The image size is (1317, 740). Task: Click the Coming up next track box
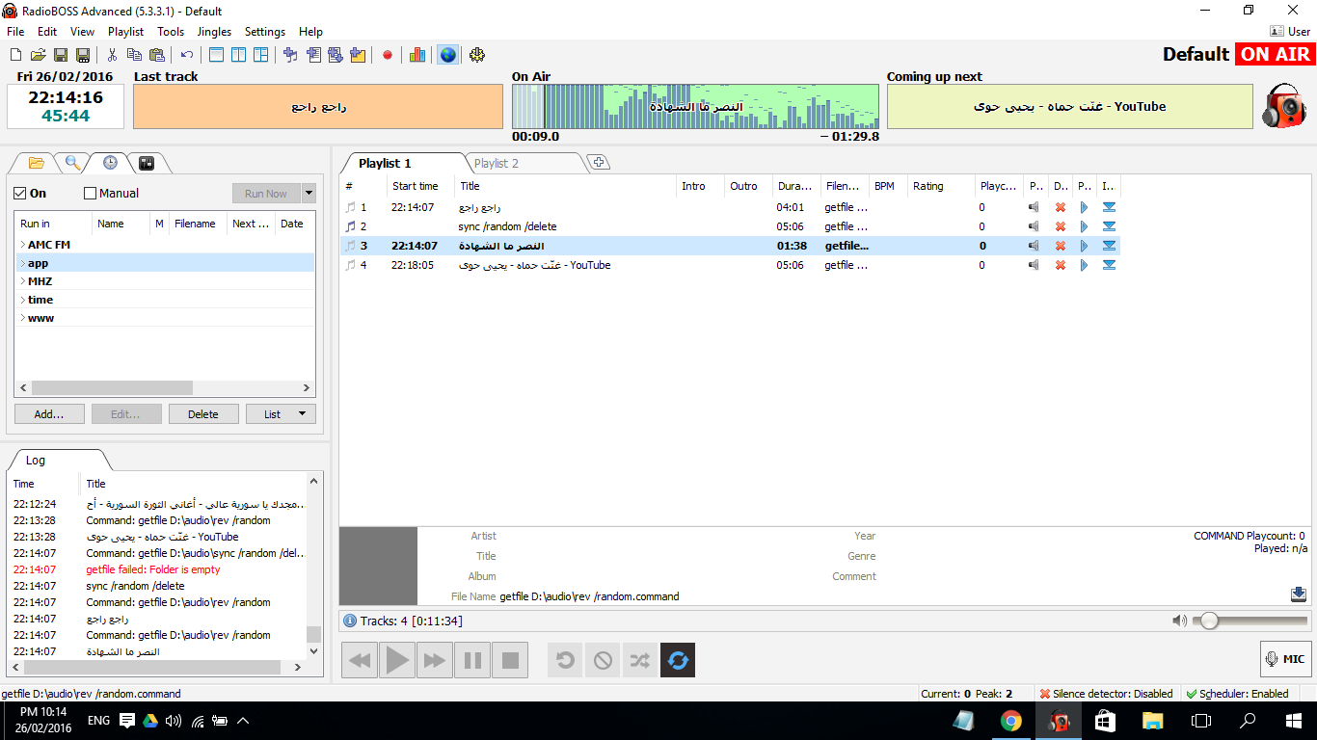[x=1070, y=106]
